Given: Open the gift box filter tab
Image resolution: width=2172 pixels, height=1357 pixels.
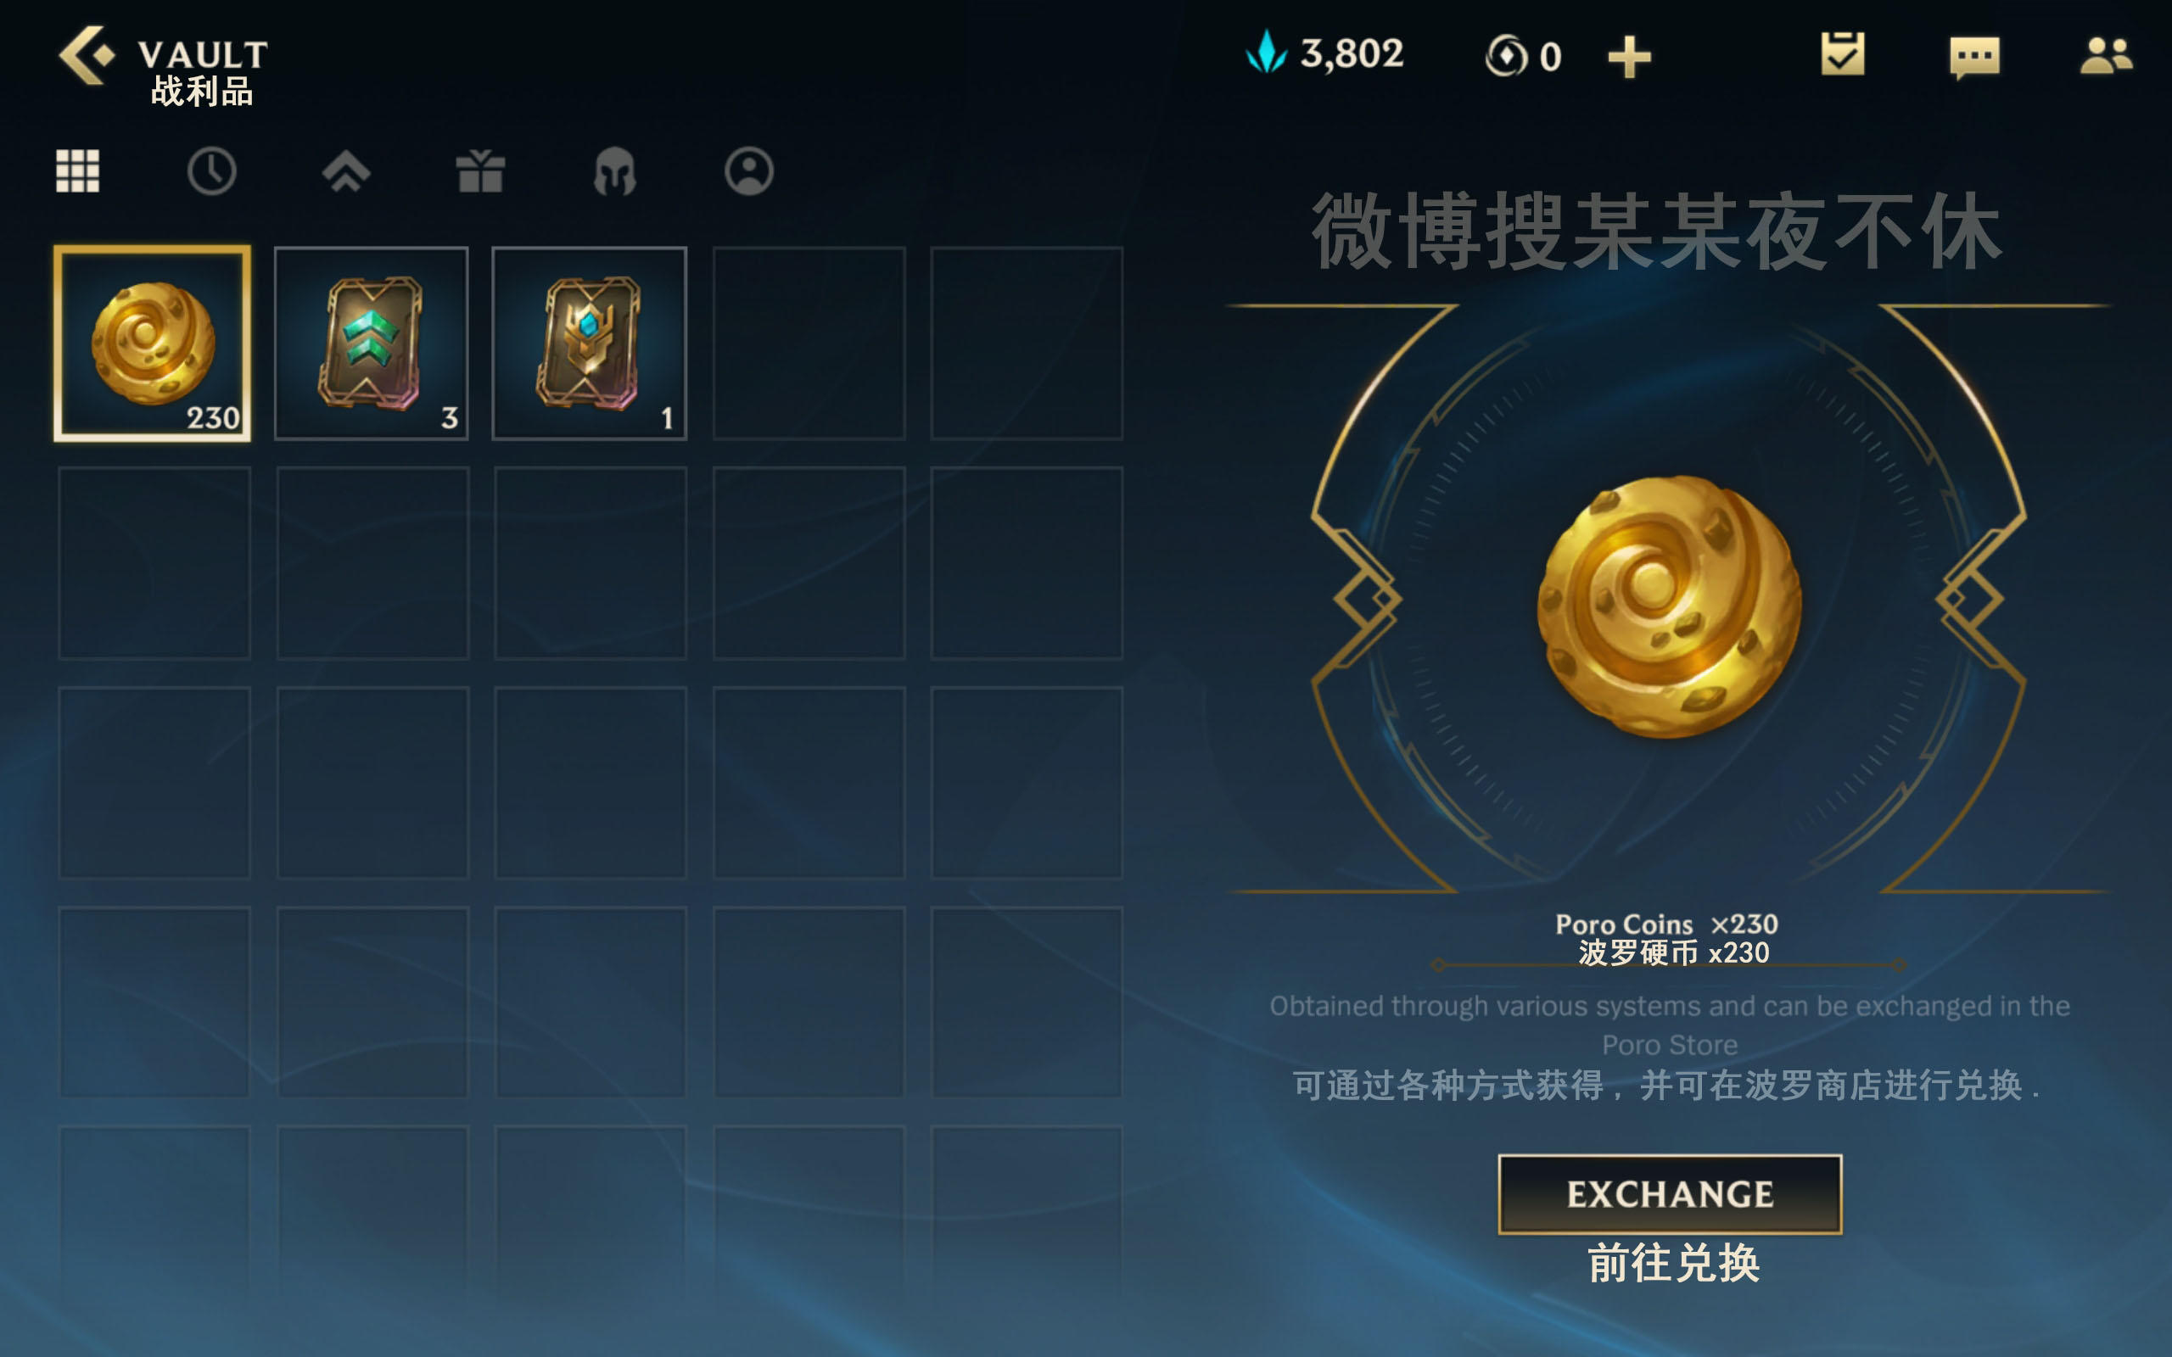Looking at the screenshot, I should (480, 170).
